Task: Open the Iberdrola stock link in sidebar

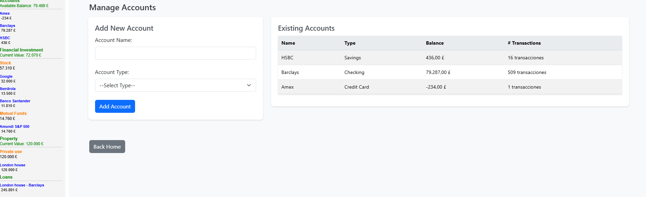Action: 8,89
